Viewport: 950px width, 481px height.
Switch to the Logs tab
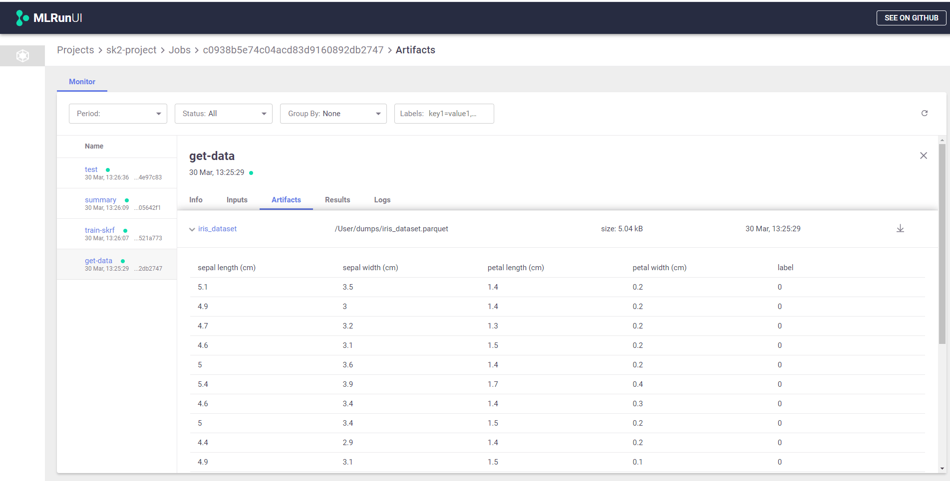coord(382,199)
